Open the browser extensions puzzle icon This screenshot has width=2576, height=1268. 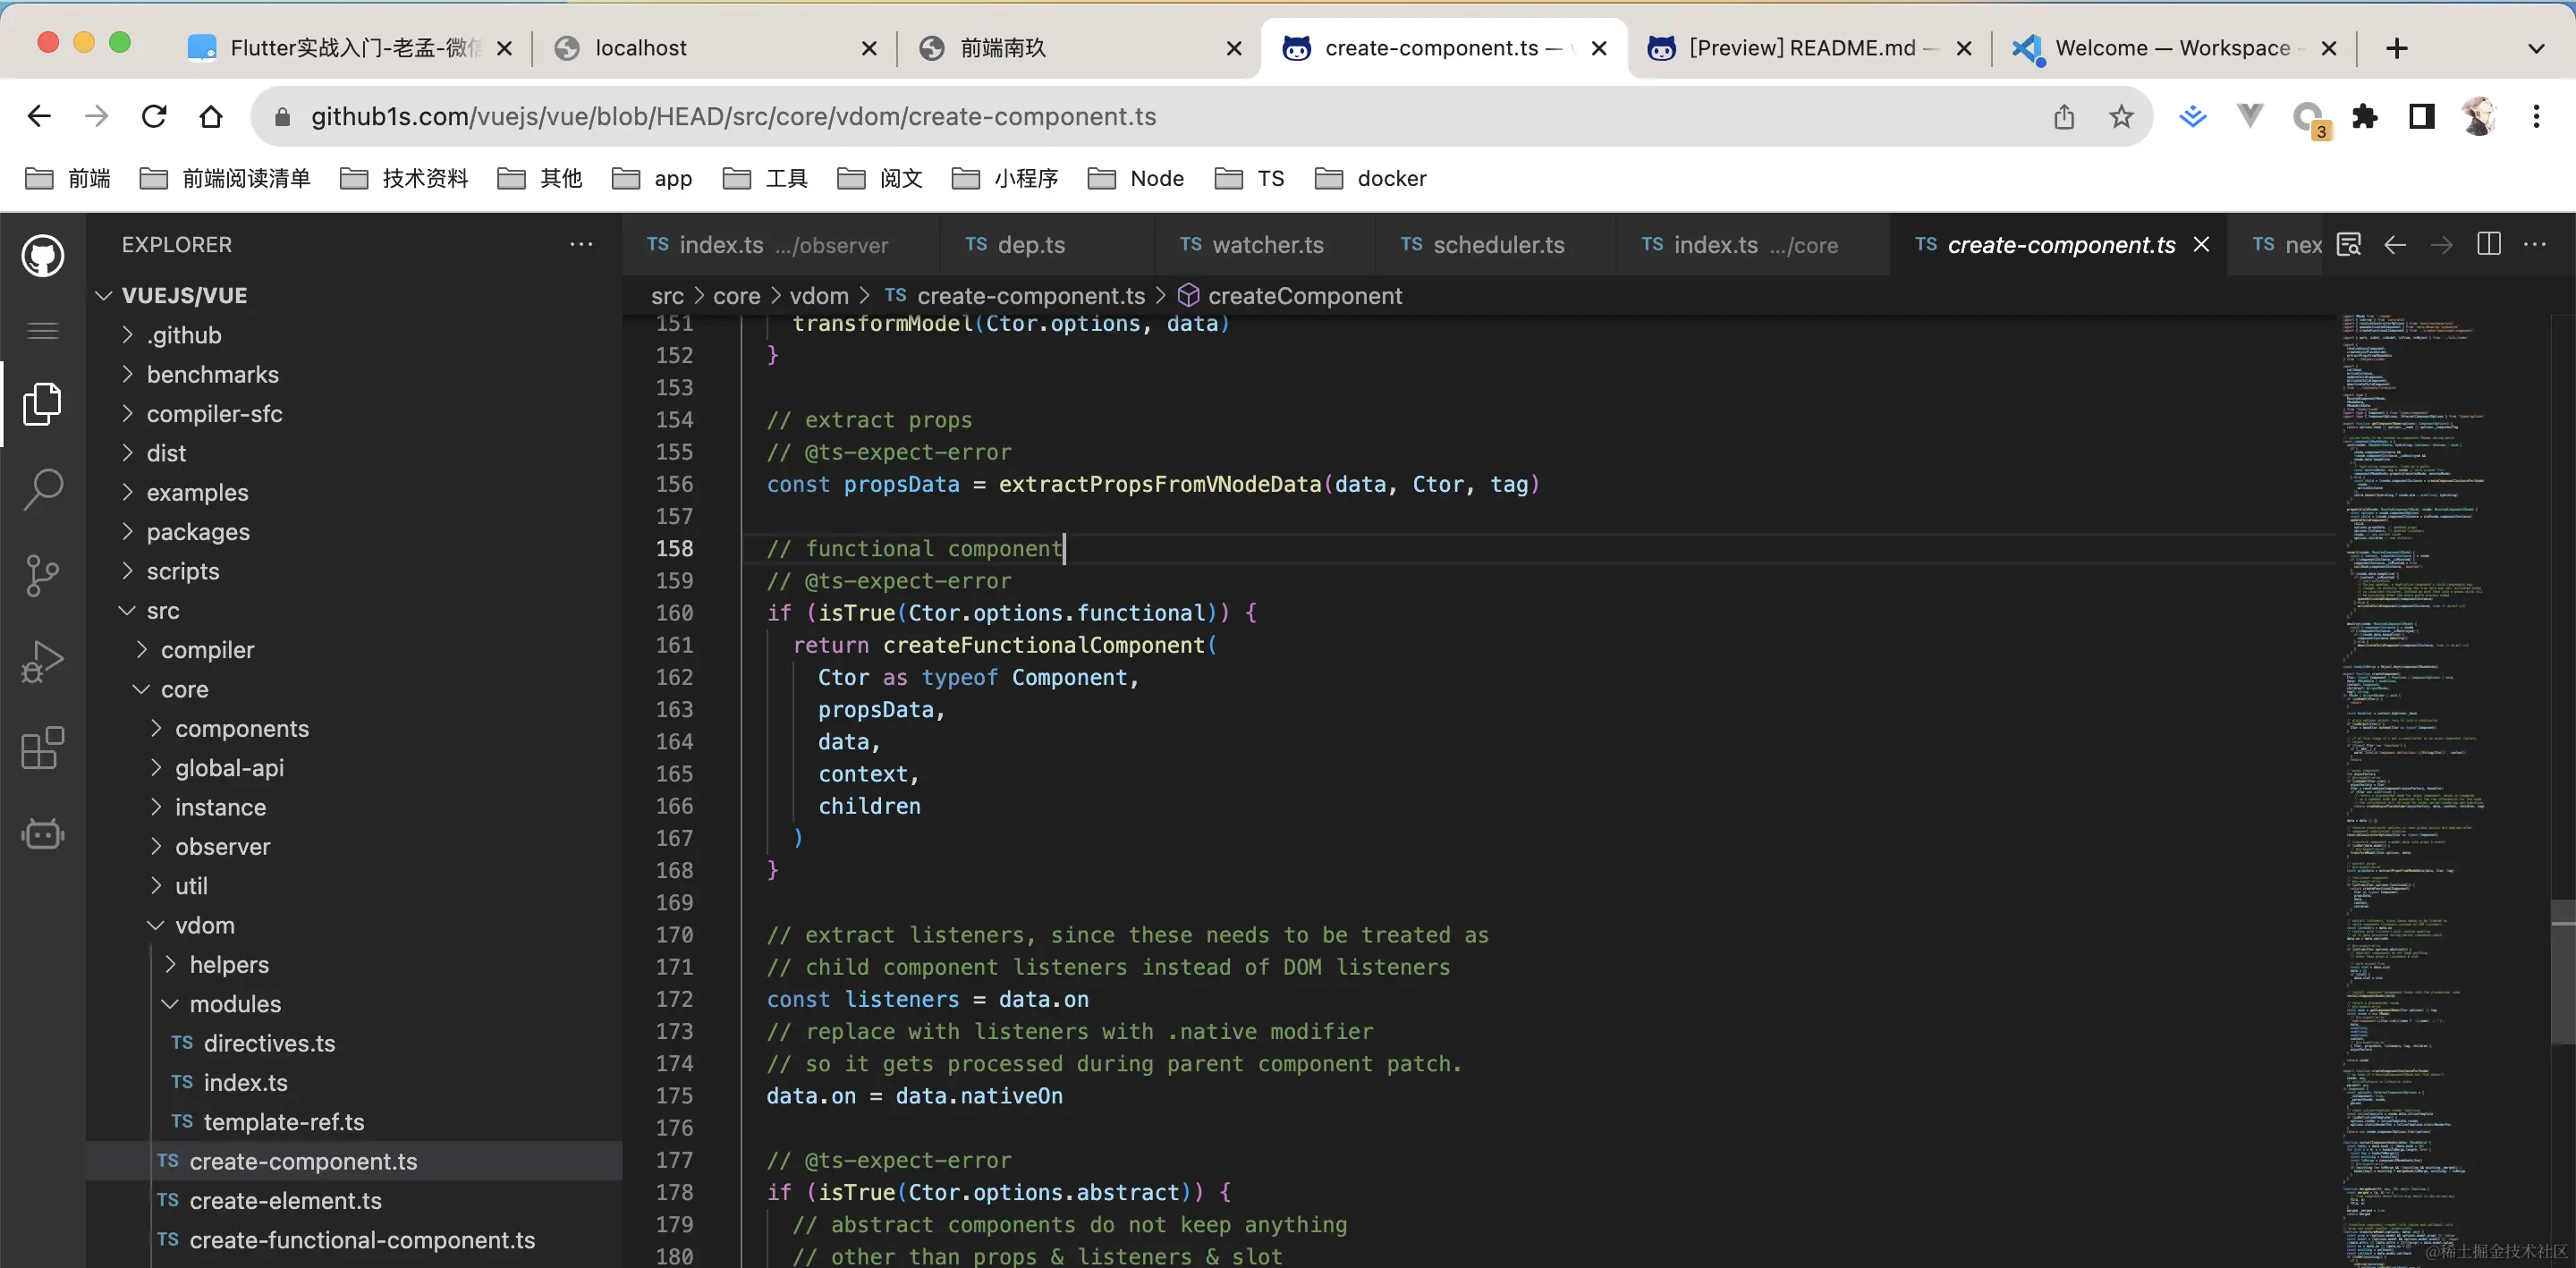click(2365, 117)
